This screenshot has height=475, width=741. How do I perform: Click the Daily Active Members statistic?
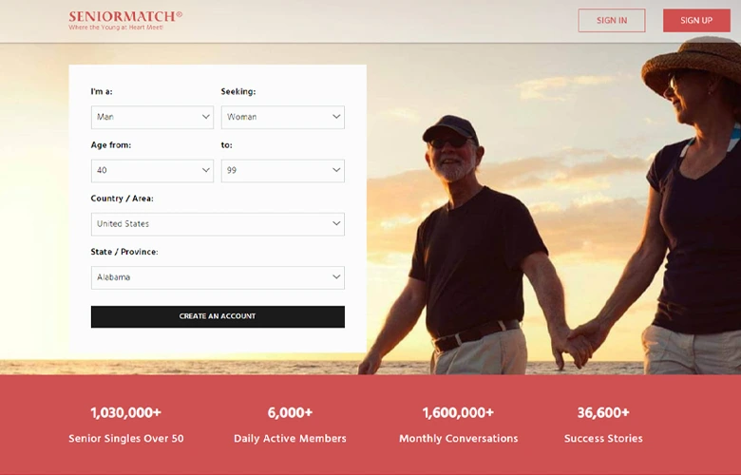coord(290,425)
